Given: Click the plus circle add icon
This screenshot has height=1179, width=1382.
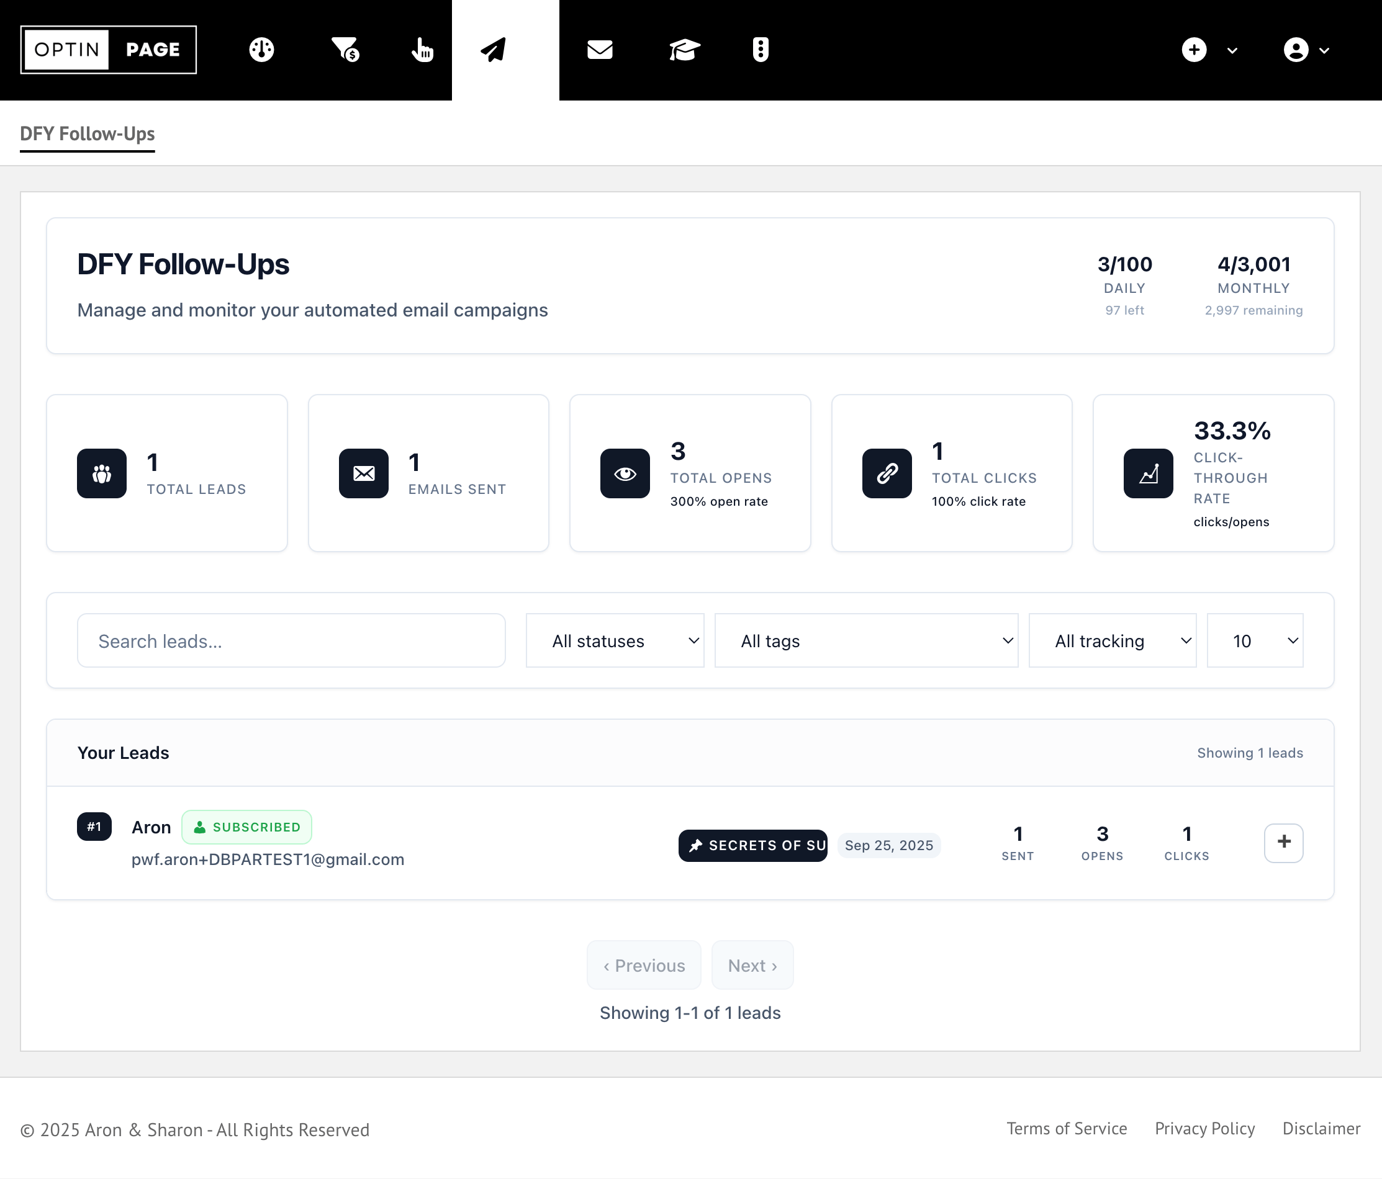Looking at the screenshot, I should (1194, 50).
